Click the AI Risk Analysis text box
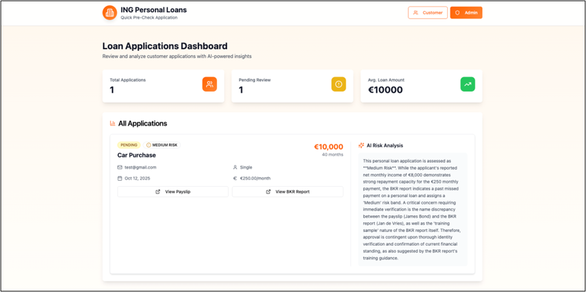Screen dimensions: 586x292 (412, 210)
